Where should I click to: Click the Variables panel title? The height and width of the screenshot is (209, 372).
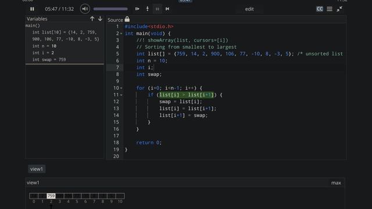tap(37, 19)
